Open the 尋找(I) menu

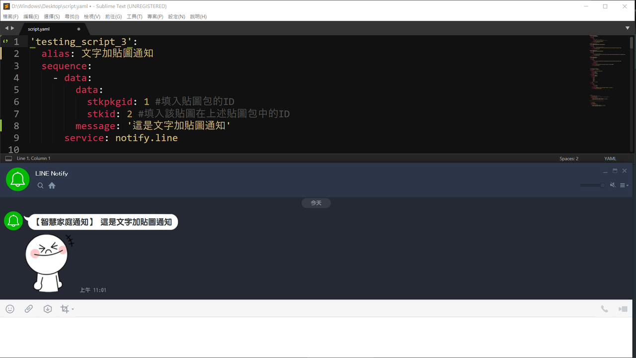72,16
